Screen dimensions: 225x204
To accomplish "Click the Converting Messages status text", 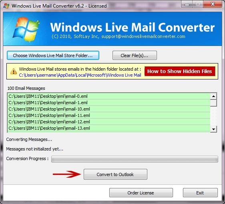I will pos(29,139).
